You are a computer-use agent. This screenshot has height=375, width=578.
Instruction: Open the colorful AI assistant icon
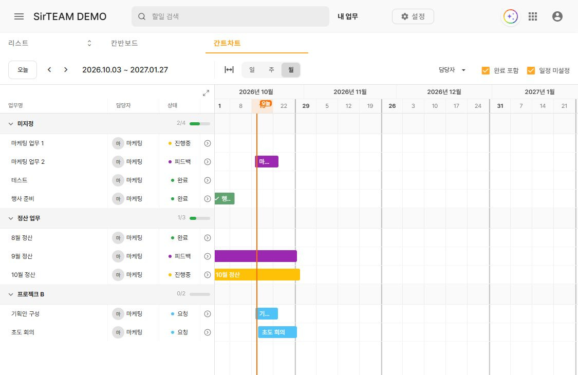[511, 16]
